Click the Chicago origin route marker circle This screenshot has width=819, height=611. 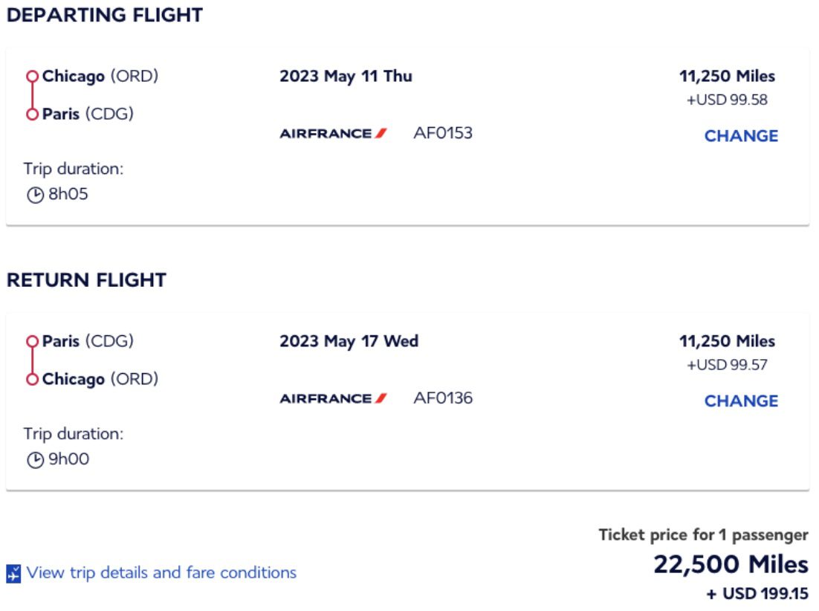click(x=33, y=76)
